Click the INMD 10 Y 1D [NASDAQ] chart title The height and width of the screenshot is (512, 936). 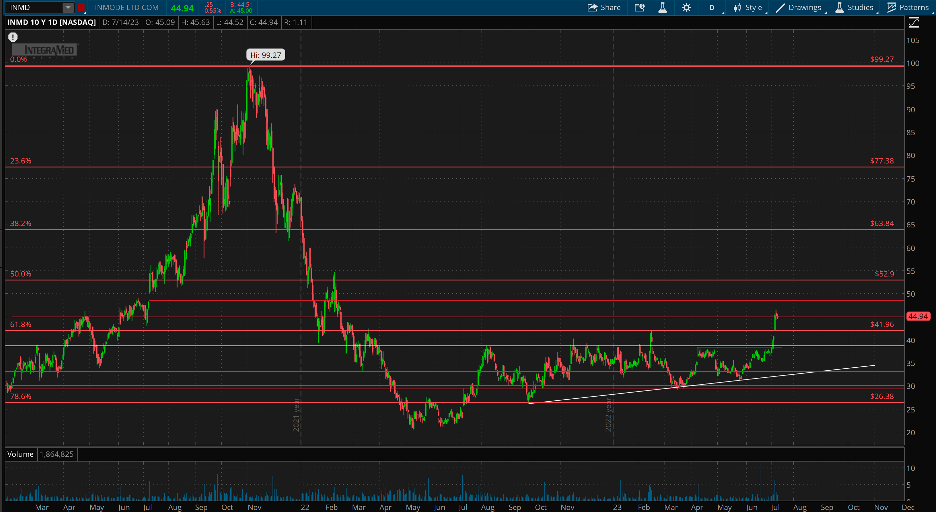click(x=51, y=23)
